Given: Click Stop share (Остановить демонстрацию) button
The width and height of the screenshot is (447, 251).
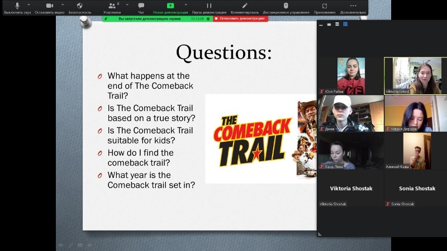Looking at the screenshot, I should [x=240, y=18].
